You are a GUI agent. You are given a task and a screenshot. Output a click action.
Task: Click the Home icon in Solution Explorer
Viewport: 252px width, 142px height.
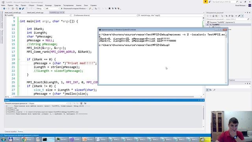[x=213, y=16]
